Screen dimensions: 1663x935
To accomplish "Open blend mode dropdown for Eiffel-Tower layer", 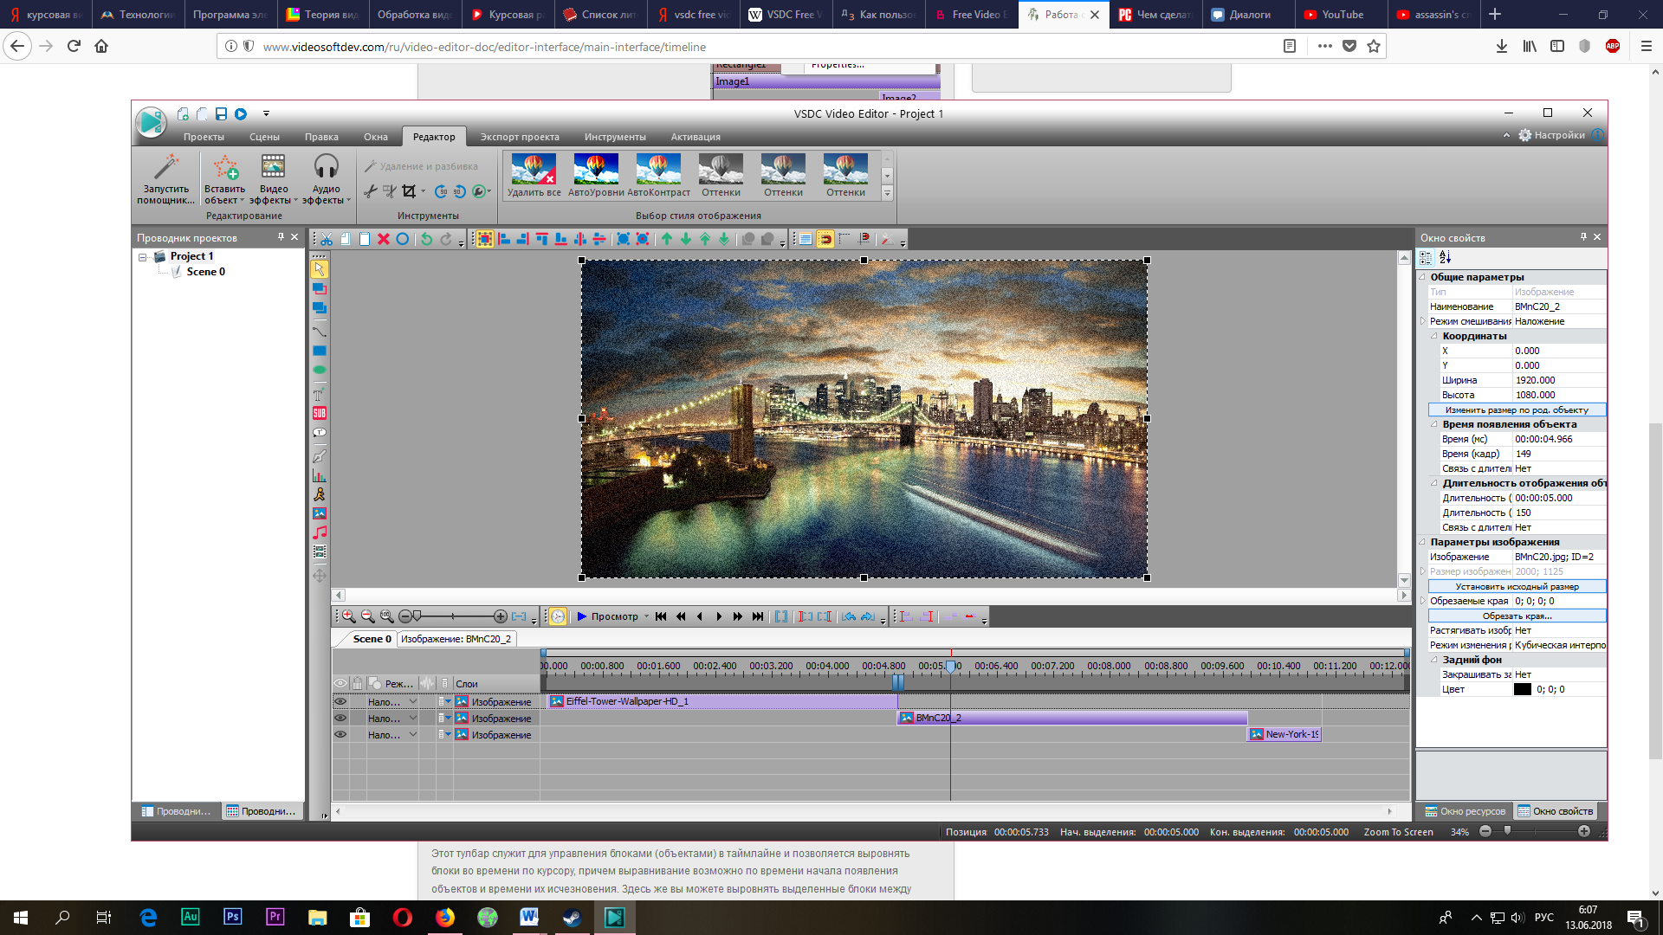I will coord(413,702).
